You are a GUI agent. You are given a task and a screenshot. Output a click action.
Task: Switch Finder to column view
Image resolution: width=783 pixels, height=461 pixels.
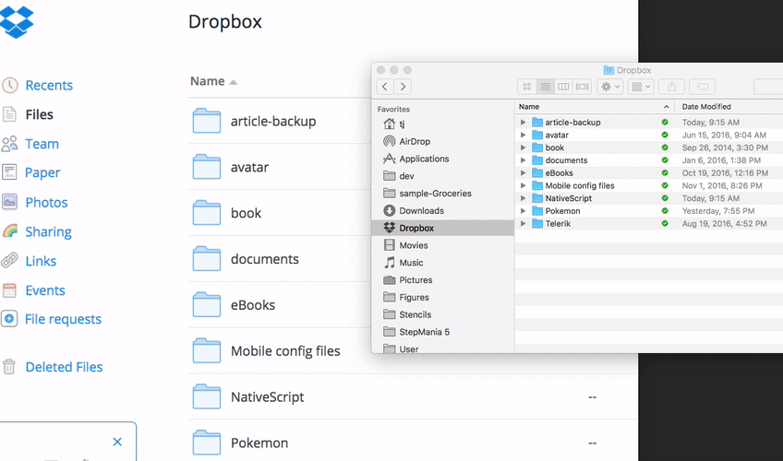[x=563, y=87]
